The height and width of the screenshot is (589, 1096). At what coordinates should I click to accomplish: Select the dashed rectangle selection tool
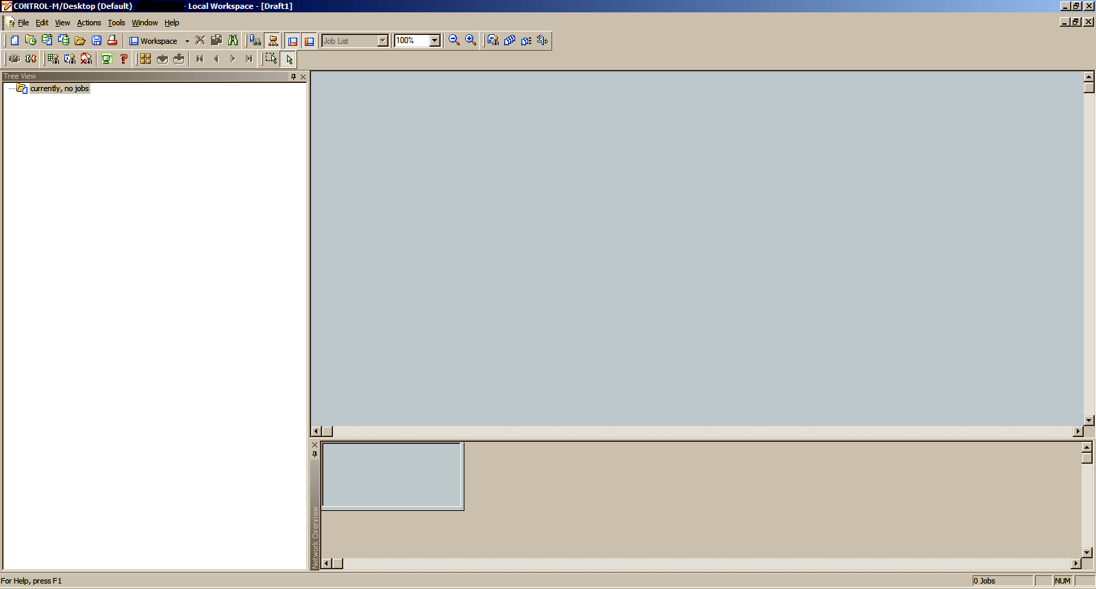tap(271, 59)
